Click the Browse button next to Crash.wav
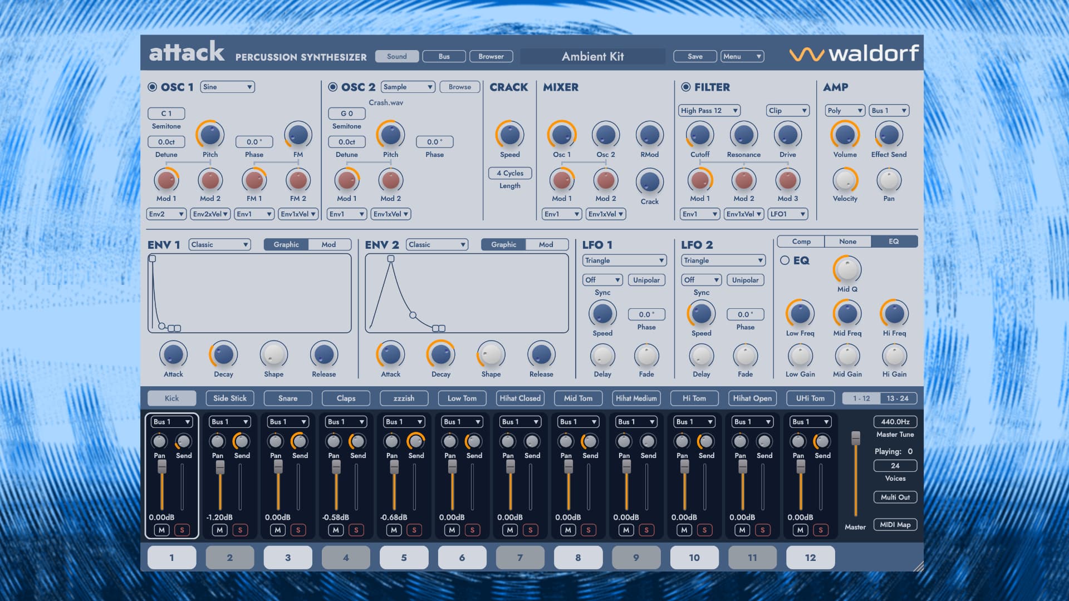Viewport: 1069px width, 601px height. tap(459, 87)
